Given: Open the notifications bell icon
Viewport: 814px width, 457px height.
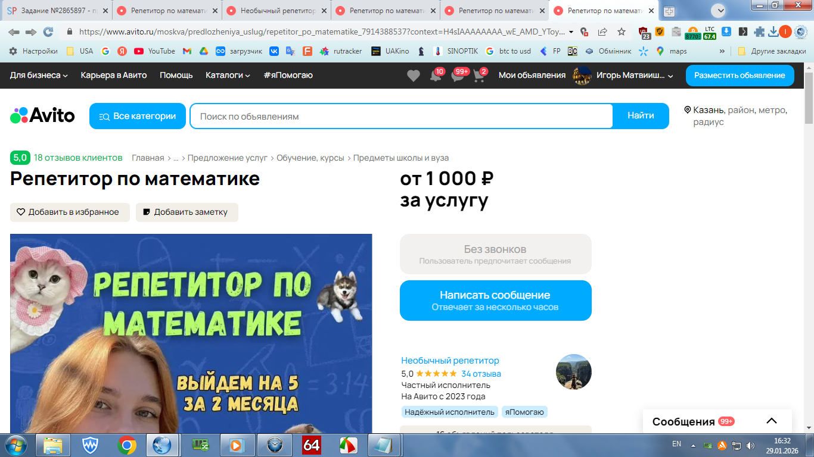Looking at the screenshot, I should click(x=436, y=76).
